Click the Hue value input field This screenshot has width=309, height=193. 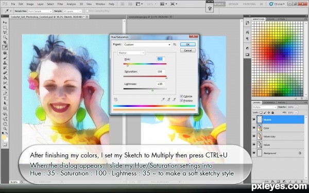pos(161,59)
